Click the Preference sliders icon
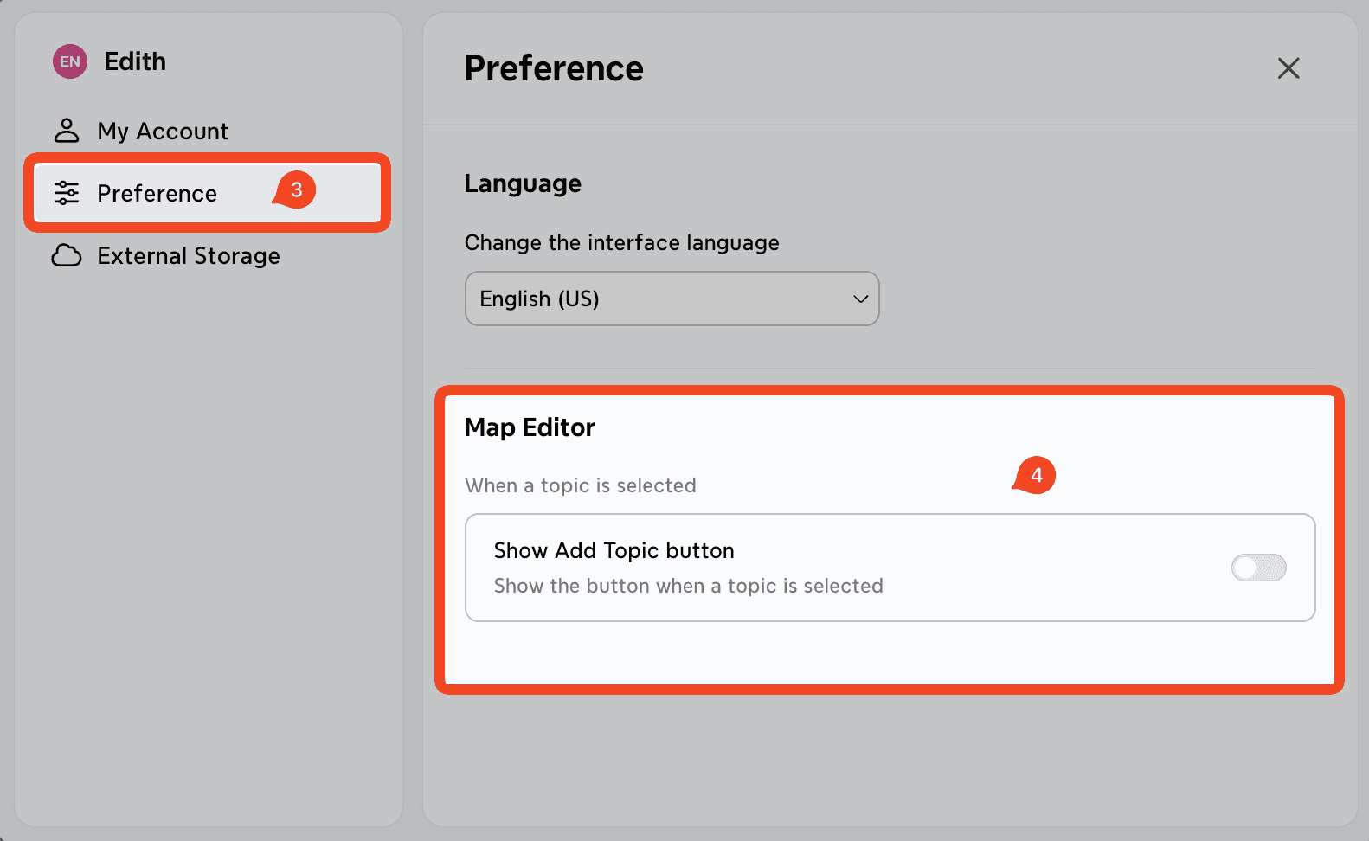Image resolution: width=1369 pixels, height=841 pixels. (67, 193)
